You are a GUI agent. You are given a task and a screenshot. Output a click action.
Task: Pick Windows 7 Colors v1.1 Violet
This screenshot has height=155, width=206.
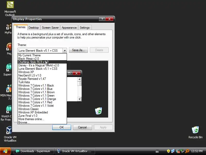[x=42, y=106]
